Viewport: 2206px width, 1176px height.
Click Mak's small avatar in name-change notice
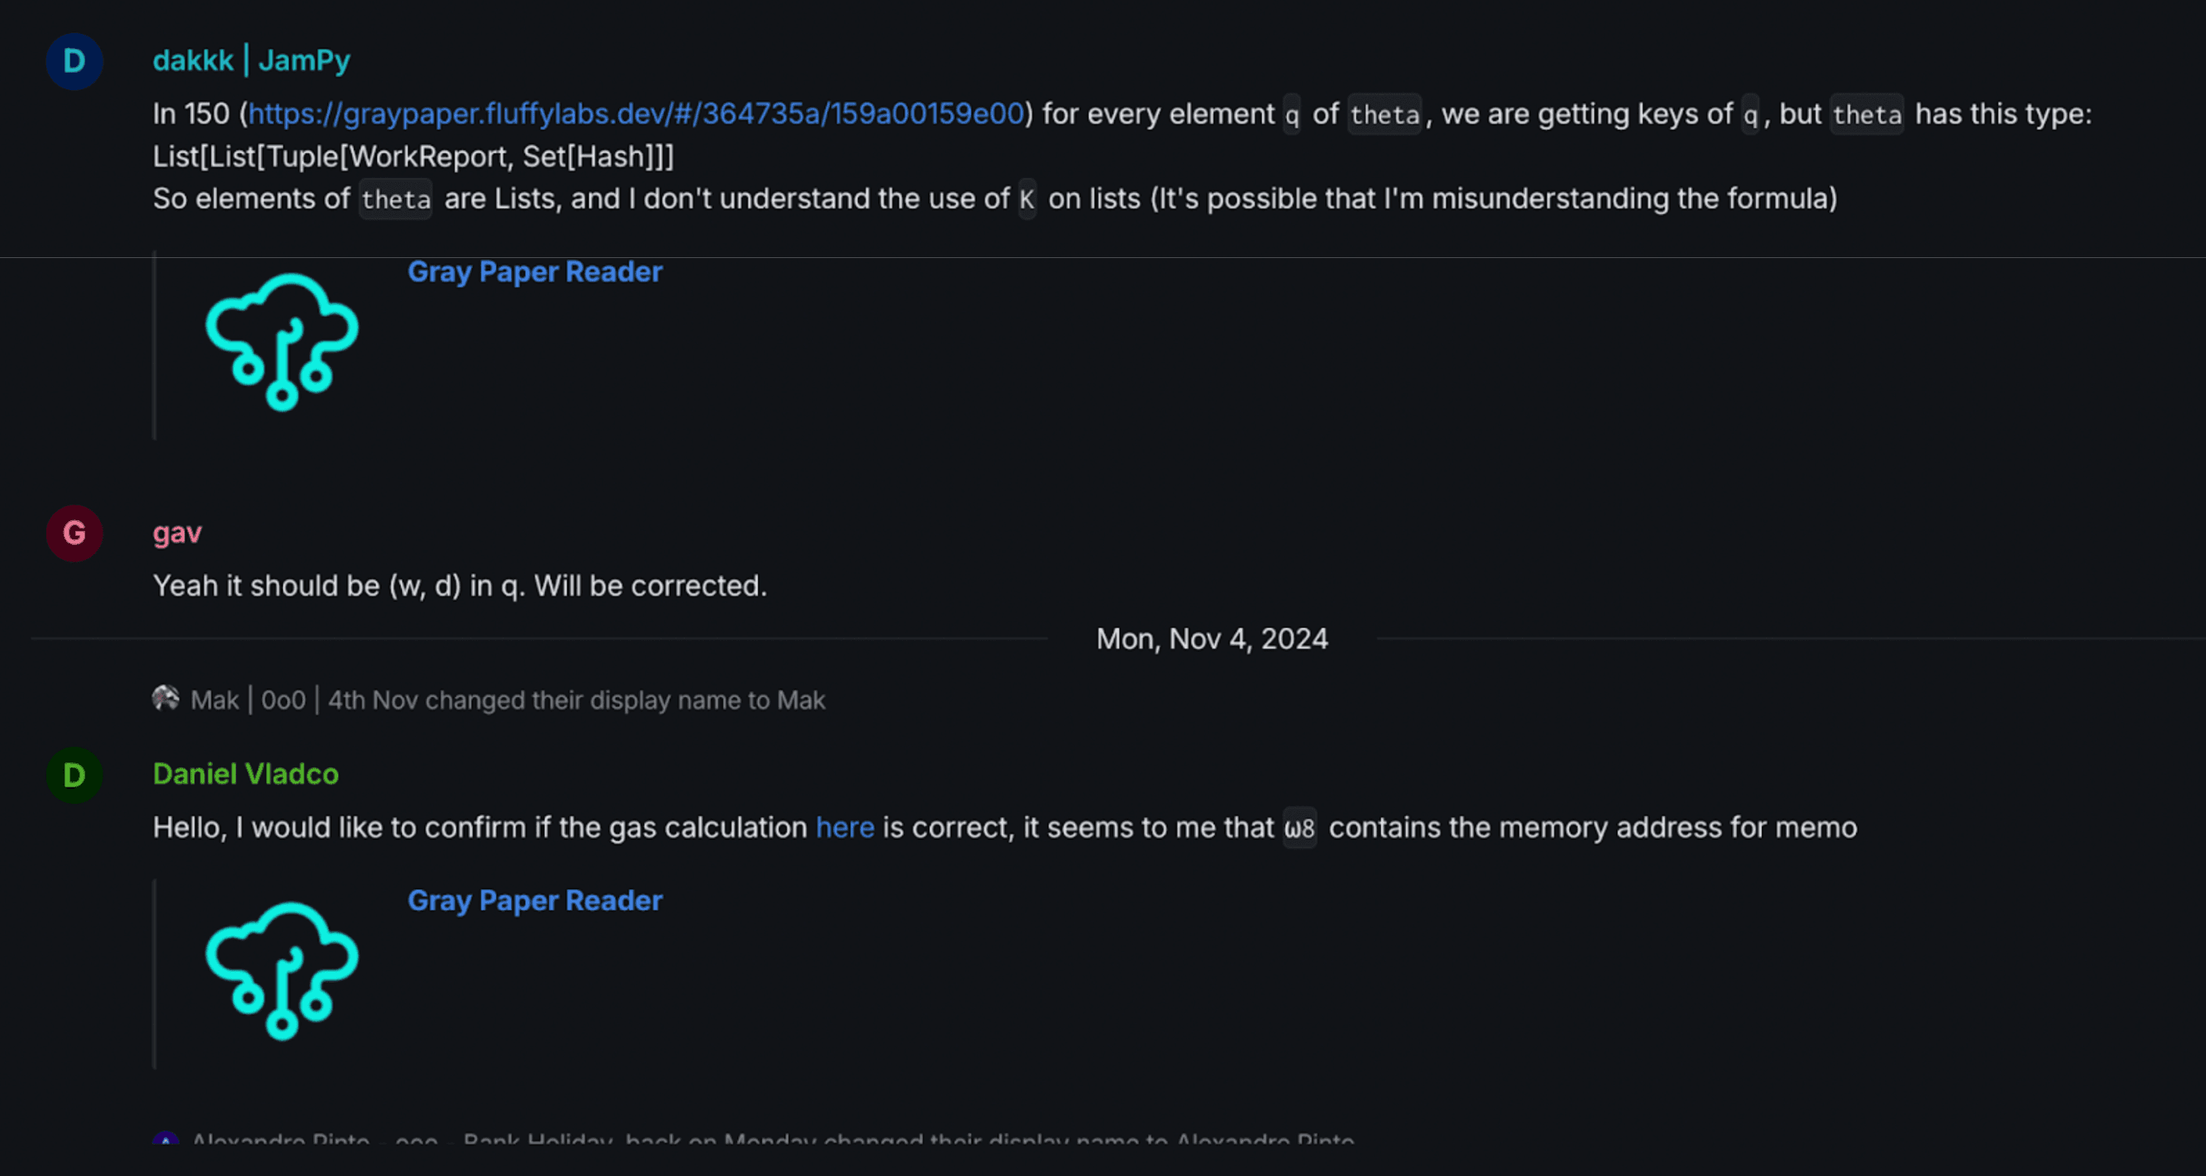(x=165, y=698)
